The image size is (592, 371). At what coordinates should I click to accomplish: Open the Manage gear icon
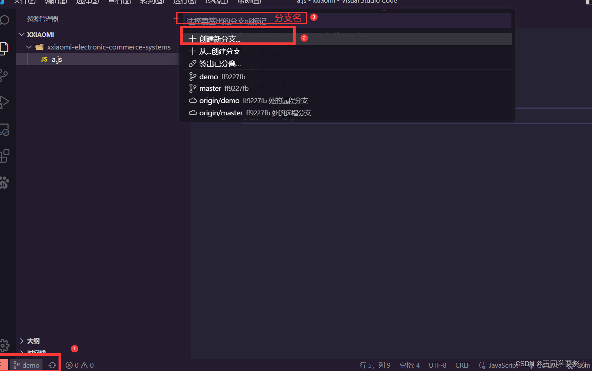[x=4, y=346]
